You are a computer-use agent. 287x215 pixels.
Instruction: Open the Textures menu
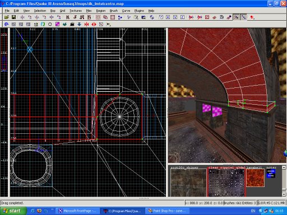[x=76, y=11]
